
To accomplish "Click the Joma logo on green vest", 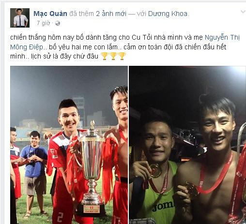I will point(163,206).
